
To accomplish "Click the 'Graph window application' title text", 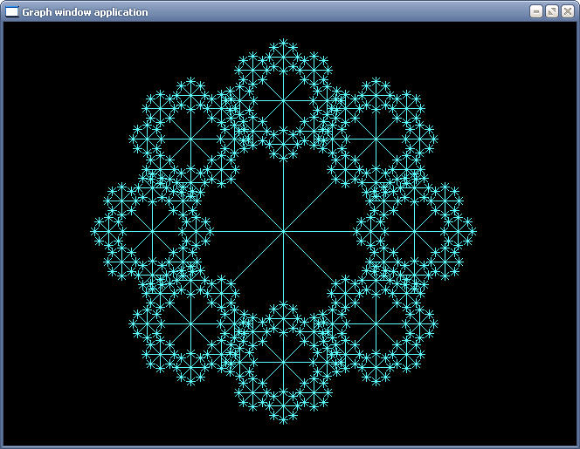I will [85, 12].
